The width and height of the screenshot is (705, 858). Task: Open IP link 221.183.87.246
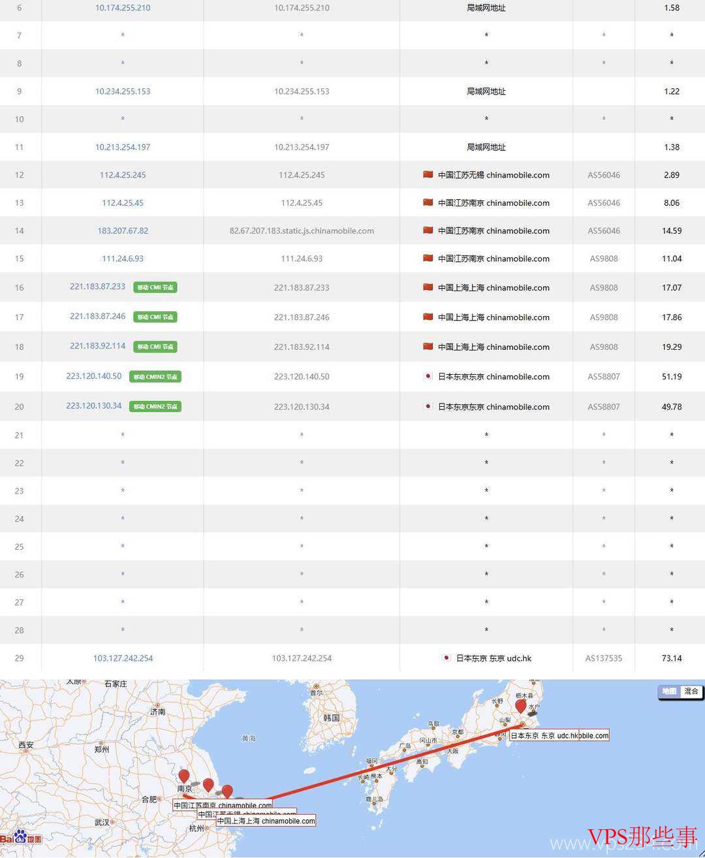point(98,316)
